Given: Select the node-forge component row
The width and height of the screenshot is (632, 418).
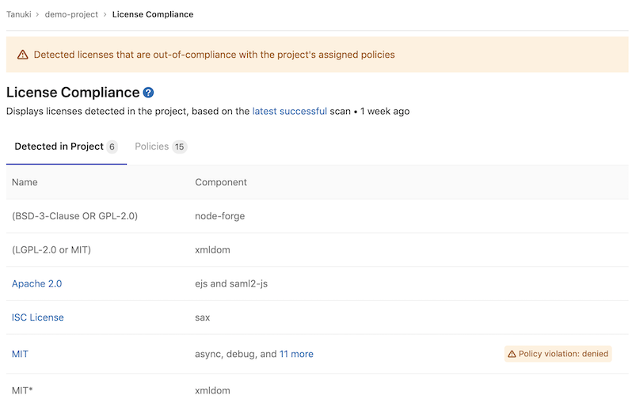Looking at the screenshot, I should (x=219, y=215).
